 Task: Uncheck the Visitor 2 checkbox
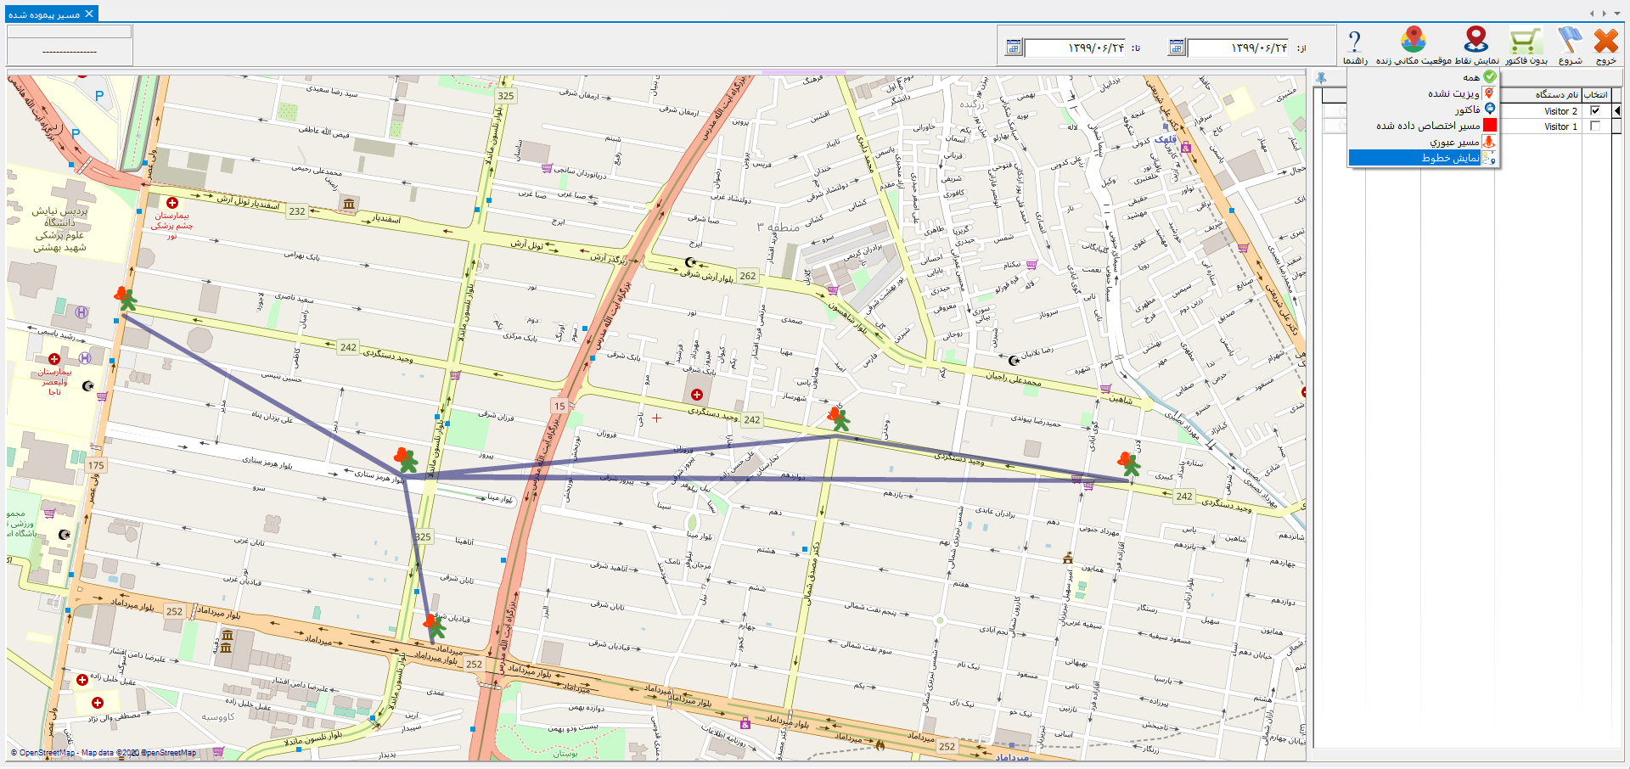(1595, 111)
